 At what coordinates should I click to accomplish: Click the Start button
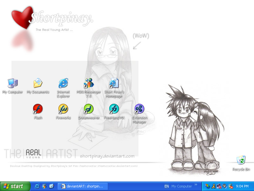pyautogui.click(x=15, y=186)
